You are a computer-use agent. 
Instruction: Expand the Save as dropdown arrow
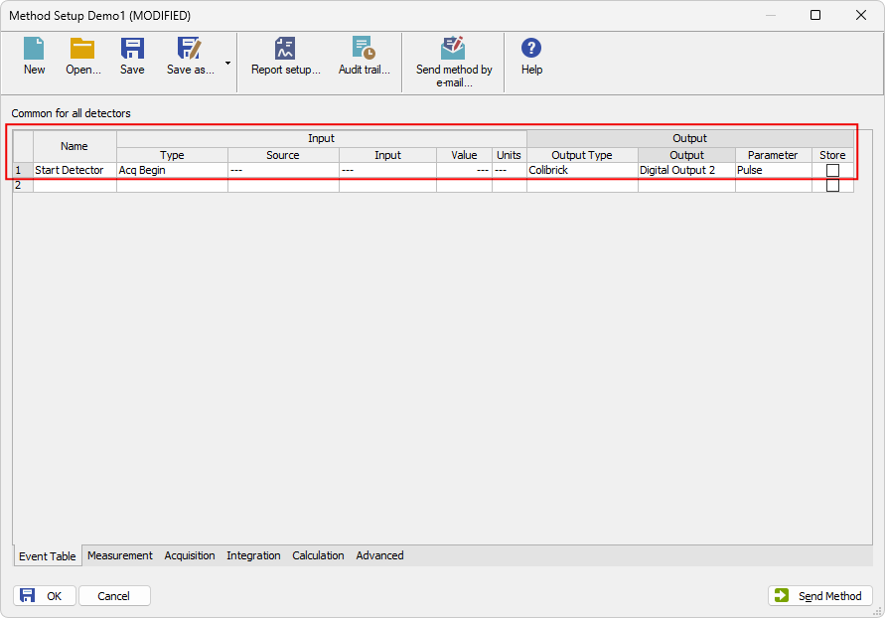pos(227,63)
